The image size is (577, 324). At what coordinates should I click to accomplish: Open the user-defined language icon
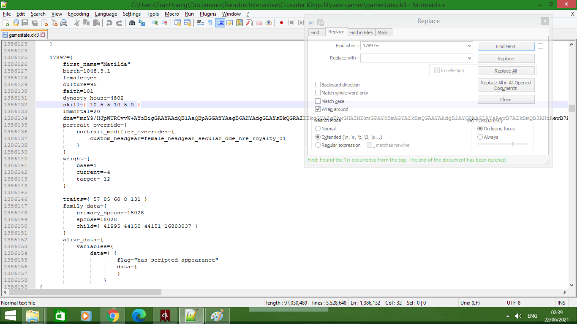point(230,23)
